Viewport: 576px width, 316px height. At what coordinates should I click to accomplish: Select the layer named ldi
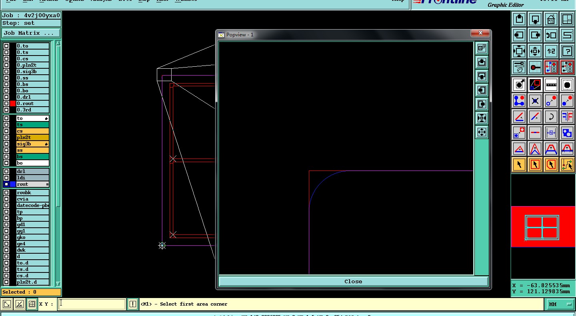[x=32, y=178]
